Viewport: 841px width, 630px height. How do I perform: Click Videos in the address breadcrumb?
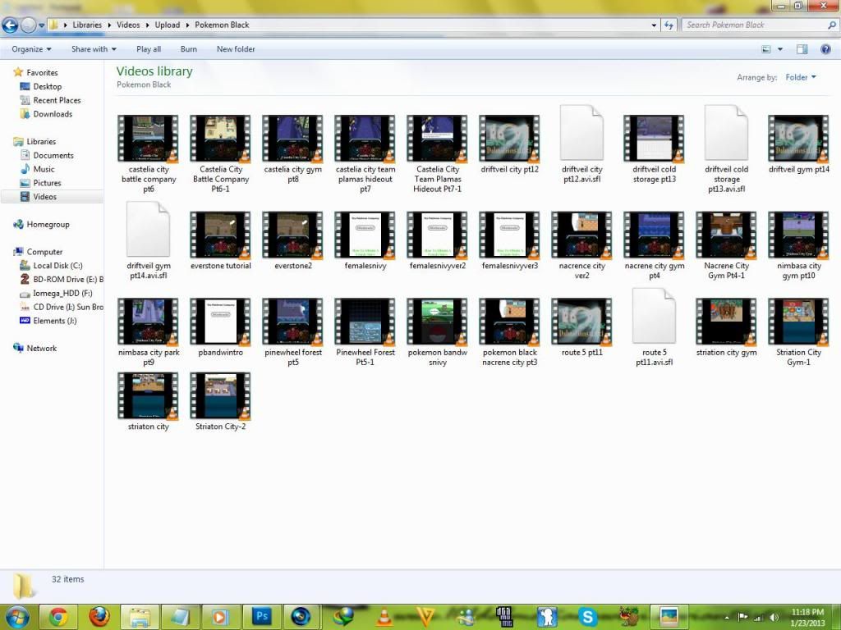[128, 25]
